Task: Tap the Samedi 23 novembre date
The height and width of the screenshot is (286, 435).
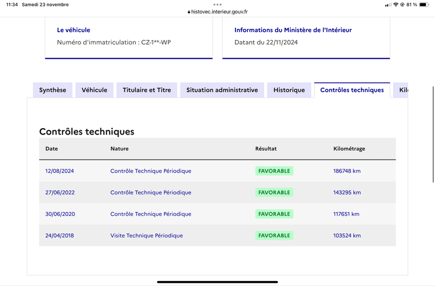Action: pos(45,5)
